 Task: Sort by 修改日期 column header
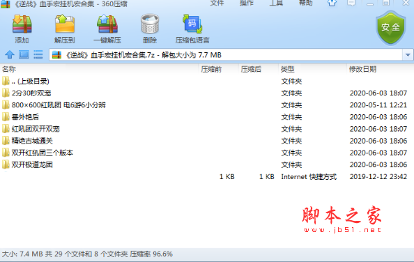coord(362,70)
